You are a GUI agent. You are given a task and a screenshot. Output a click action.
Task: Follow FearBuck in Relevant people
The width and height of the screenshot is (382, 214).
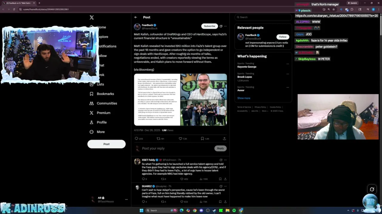(x=283, y=37)
